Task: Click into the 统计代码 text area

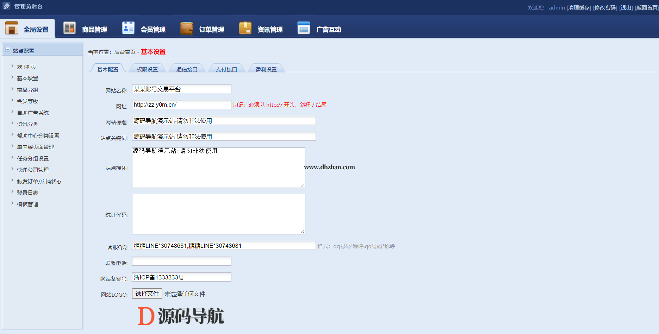Action: pyautogui.click(x=218, y=214)
